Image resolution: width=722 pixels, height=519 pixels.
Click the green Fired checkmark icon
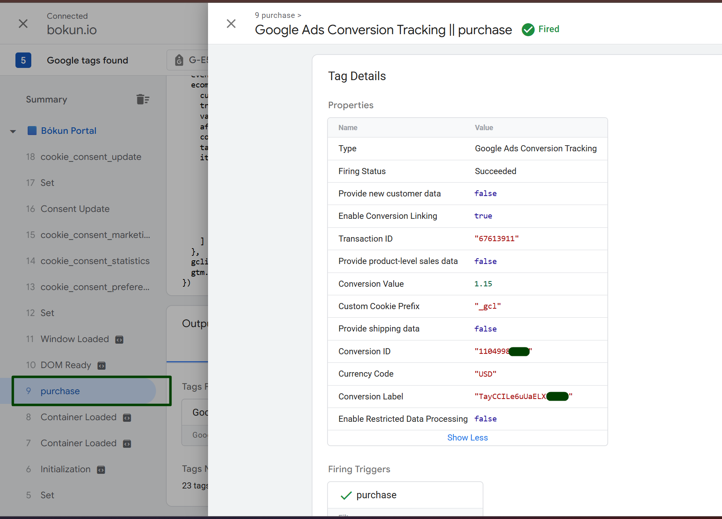(528, 30)
